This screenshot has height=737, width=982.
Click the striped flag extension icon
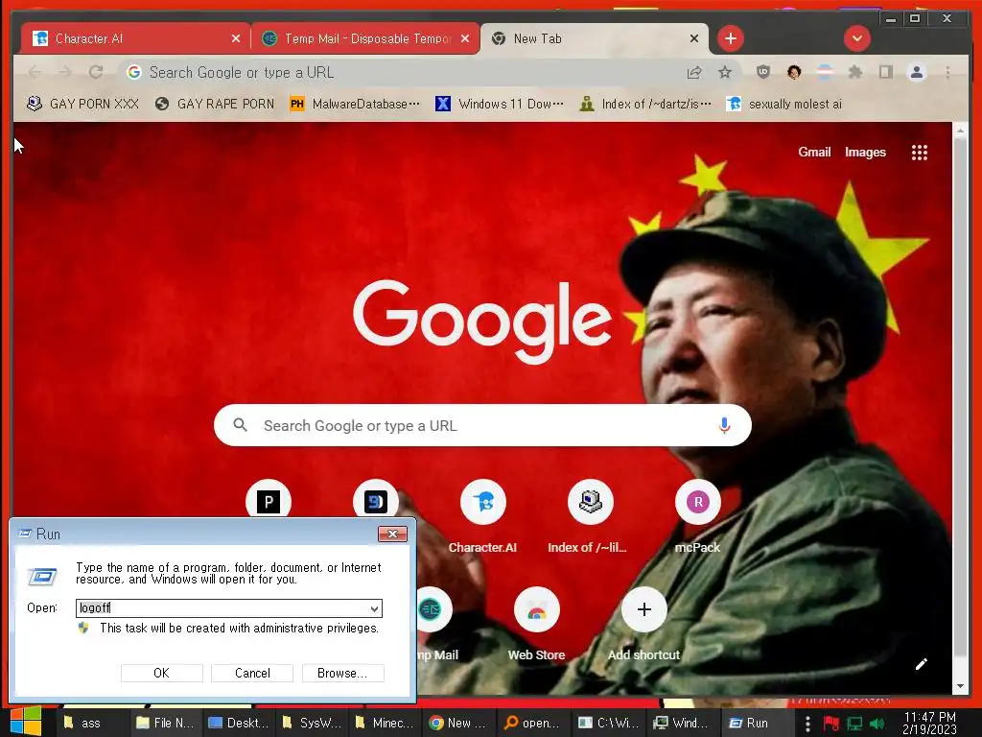825,72
